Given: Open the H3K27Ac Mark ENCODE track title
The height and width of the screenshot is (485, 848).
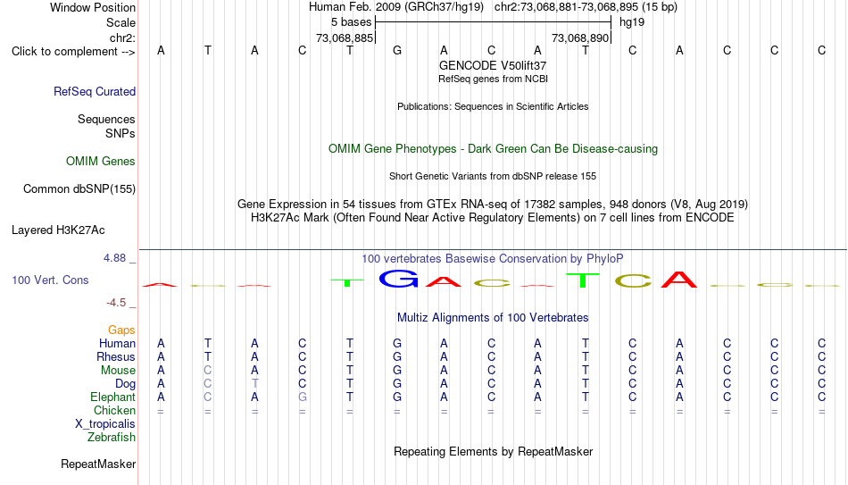Looking at the screenshot, I should (493, 218).
